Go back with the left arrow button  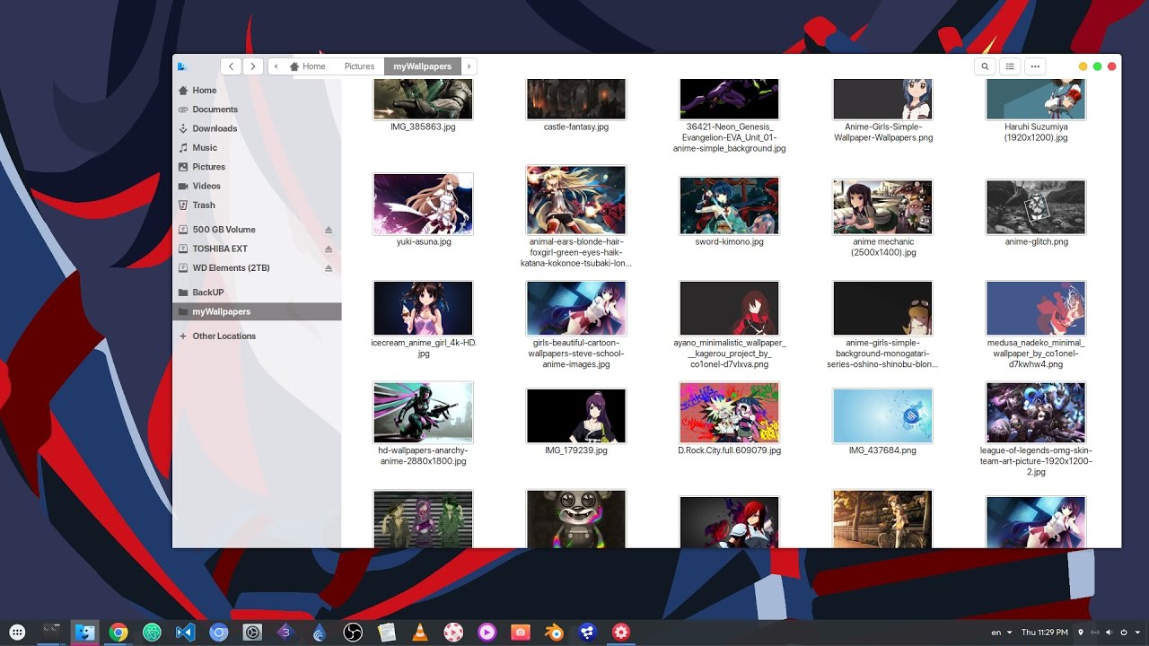click(232, 66)
